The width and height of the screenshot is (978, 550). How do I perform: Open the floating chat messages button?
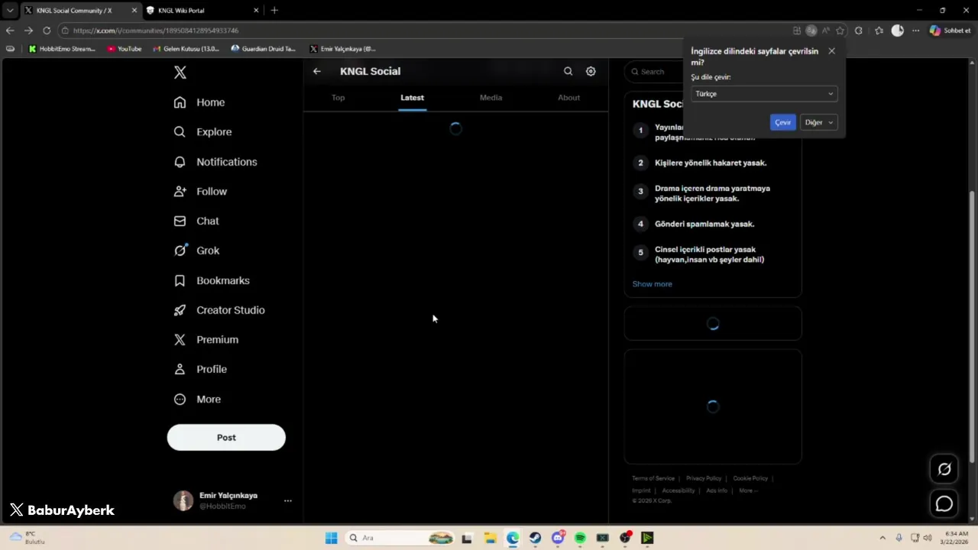(944, 504)
